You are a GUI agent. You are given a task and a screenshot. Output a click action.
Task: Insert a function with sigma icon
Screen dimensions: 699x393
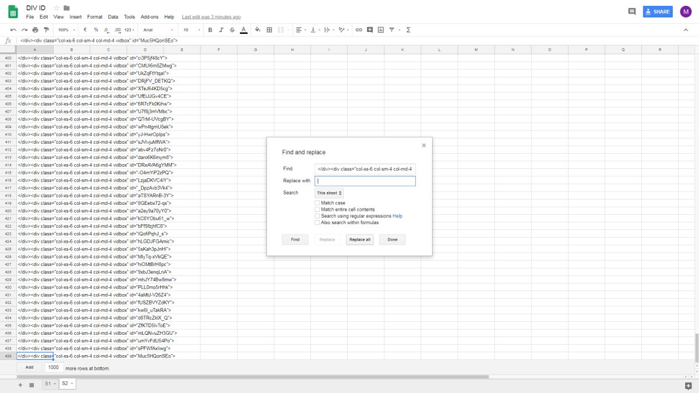[408, 30]
